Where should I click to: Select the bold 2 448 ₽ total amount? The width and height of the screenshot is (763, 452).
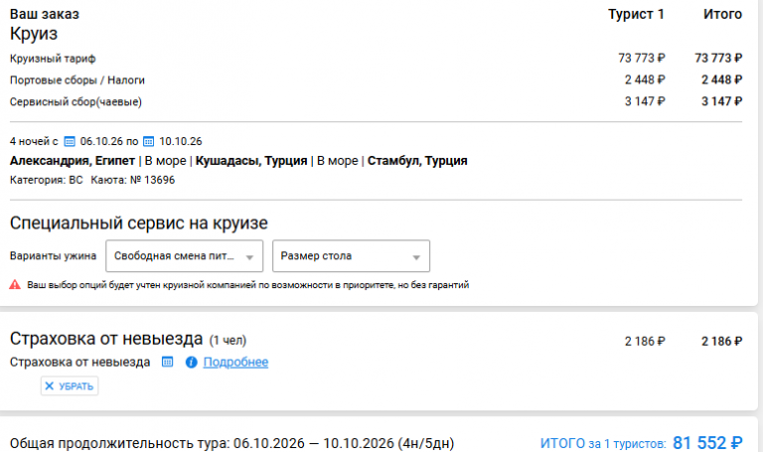(721, 79)
